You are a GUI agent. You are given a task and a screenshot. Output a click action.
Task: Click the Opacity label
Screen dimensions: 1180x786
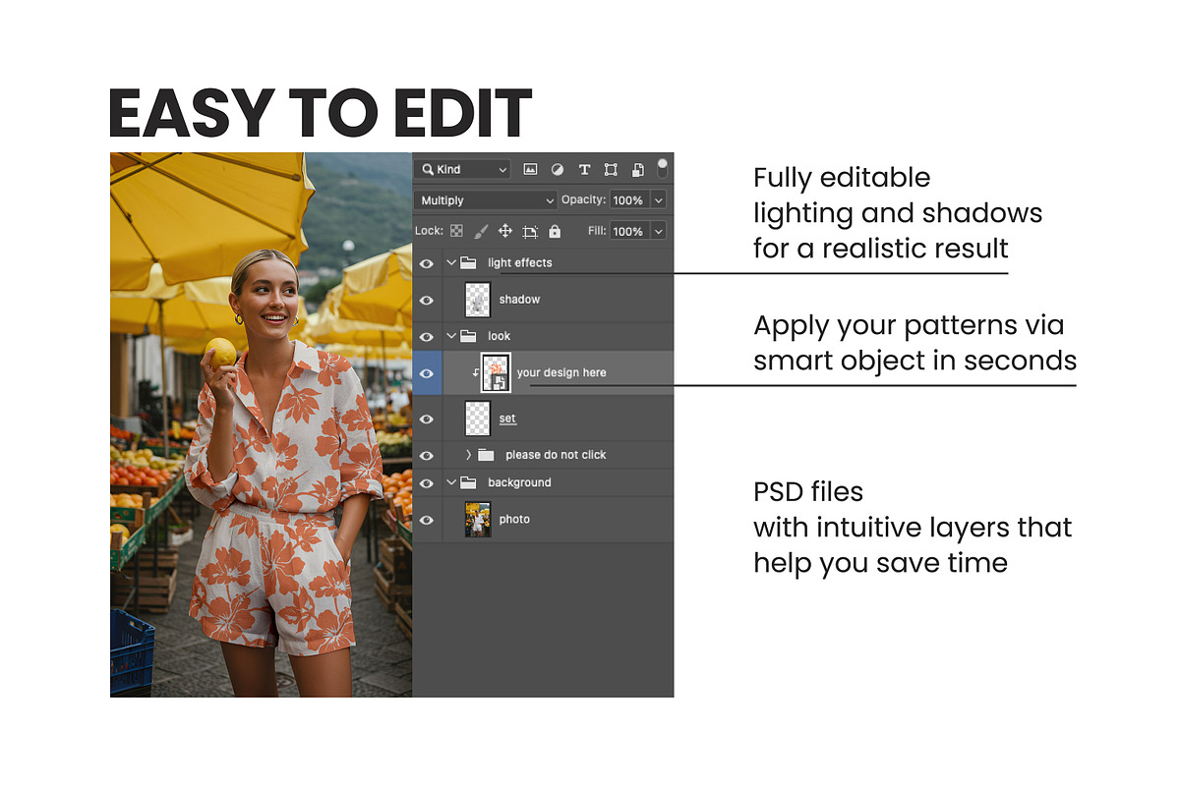click(x=583, y=199)
